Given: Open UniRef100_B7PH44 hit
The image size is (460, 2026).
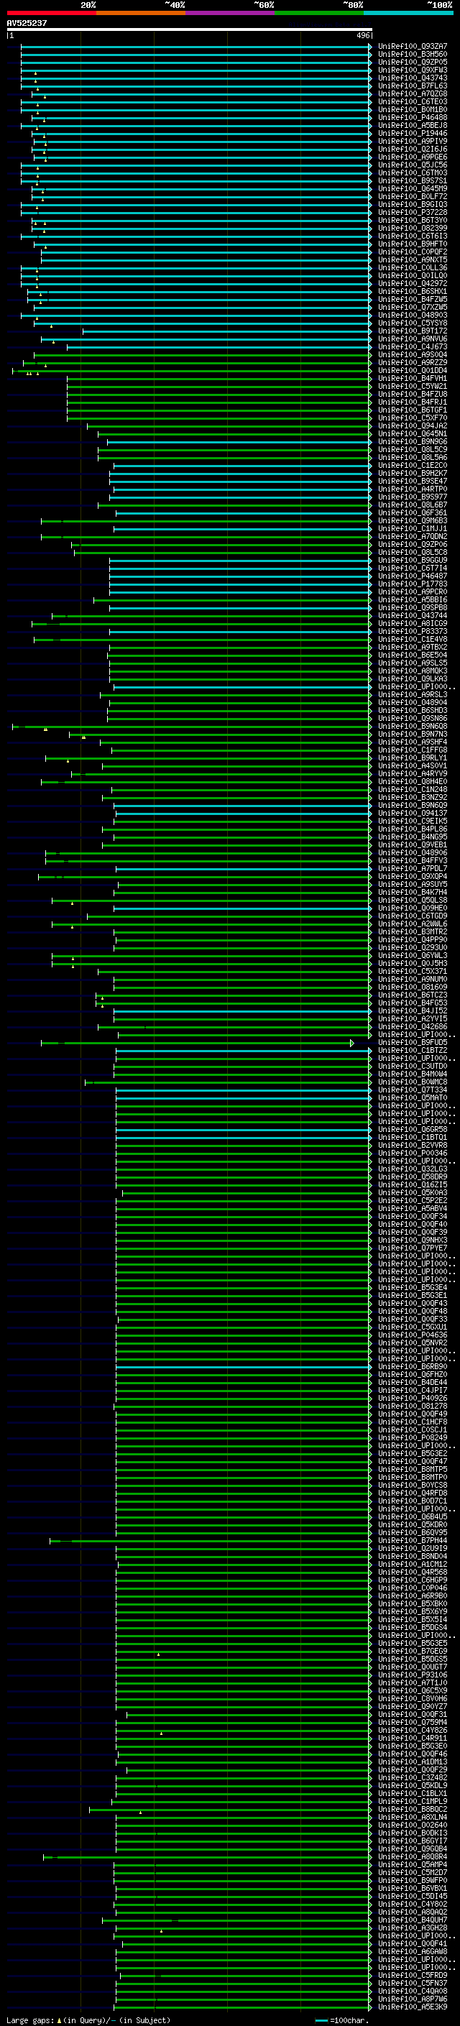Looking at the screenshot, I should click(x=413, y=1541).
